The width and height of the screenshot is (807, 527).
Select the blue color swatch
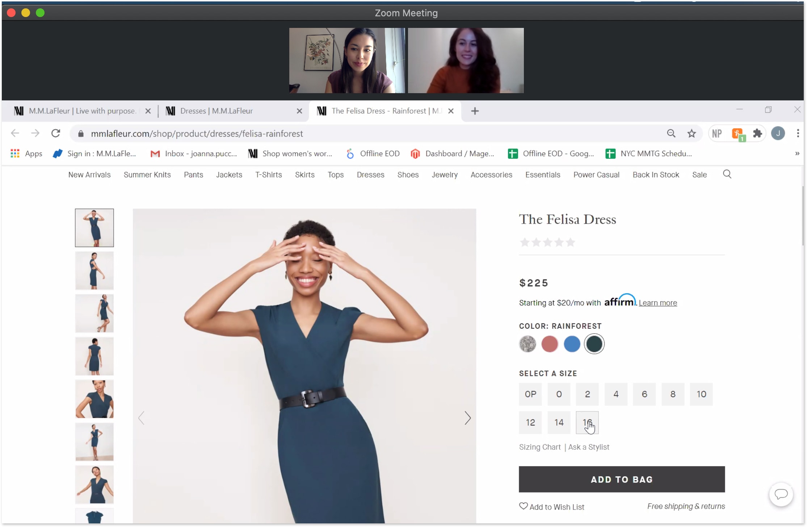point(572,344)
